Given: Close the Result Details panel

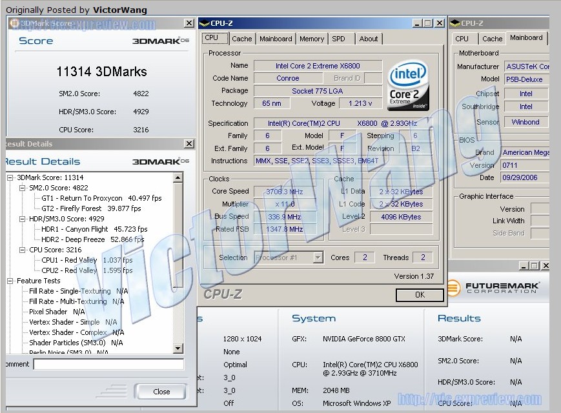Looking at the screenshot, I should (189, 144).
